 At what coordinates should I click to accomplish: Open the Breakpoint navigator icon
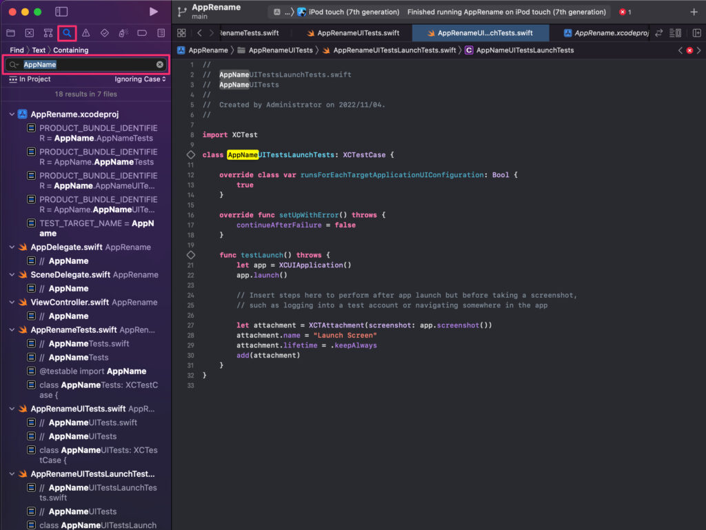coord(142,33)
